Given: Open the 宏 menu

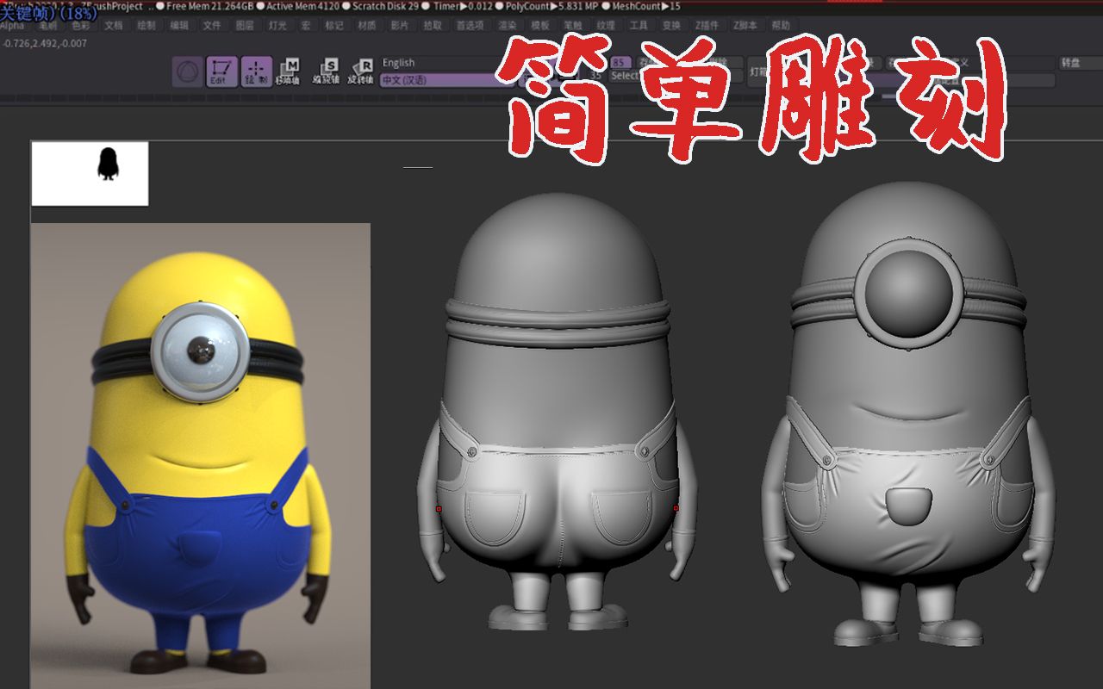Looking at the screenshot, I should pyautogui.click(x=305, y=26).
